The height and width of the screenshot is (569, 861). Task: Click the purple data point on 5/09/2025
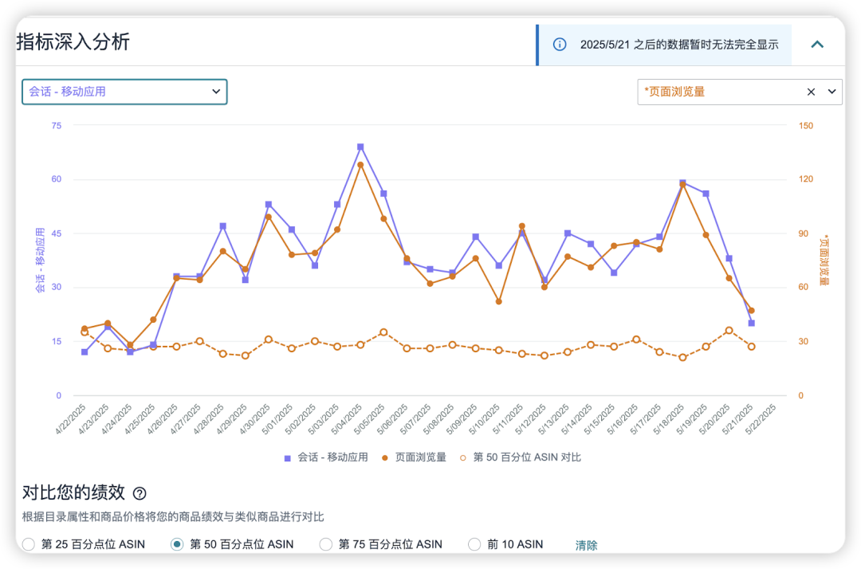click(x=475, y=237)
